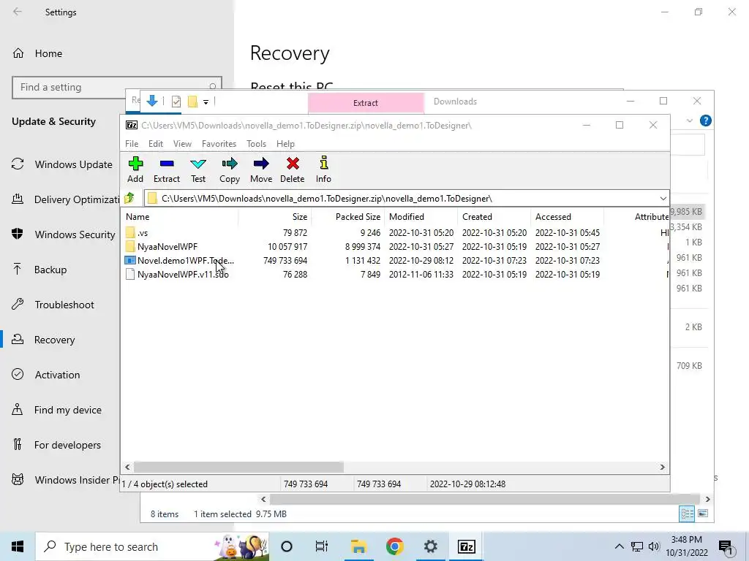
Task: Open the View menu in 7-Zip
Action: [182, 144]
